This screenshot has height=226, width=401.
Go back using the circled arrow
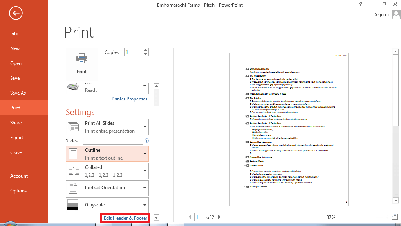click(16, 13)
